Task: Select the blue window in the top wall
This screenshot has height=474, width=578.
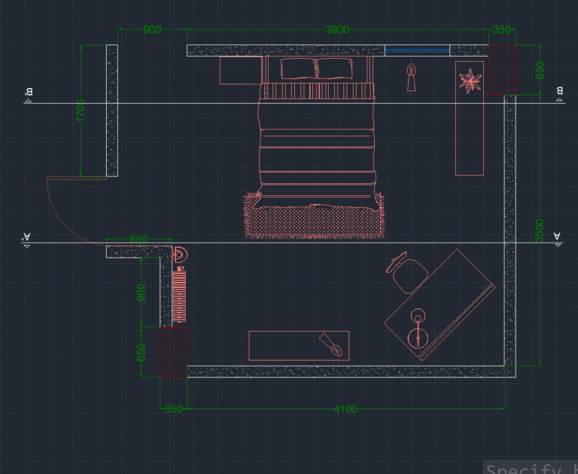Action: coord(417,50)
